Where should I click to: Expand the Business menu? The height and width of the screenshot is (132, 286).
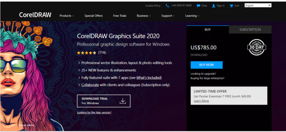point(144,16)
